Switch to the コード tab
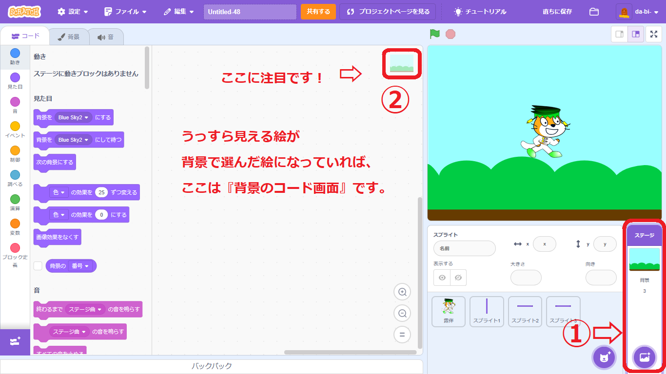This screenshot has width=666, height=374. coord(25,36)
